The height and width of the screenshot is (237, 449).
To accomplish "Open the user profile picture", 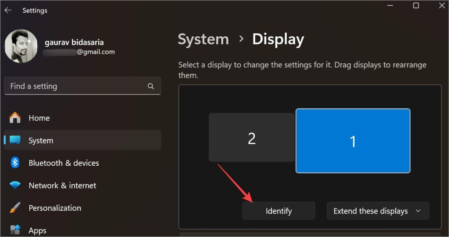I will point(21,46).
